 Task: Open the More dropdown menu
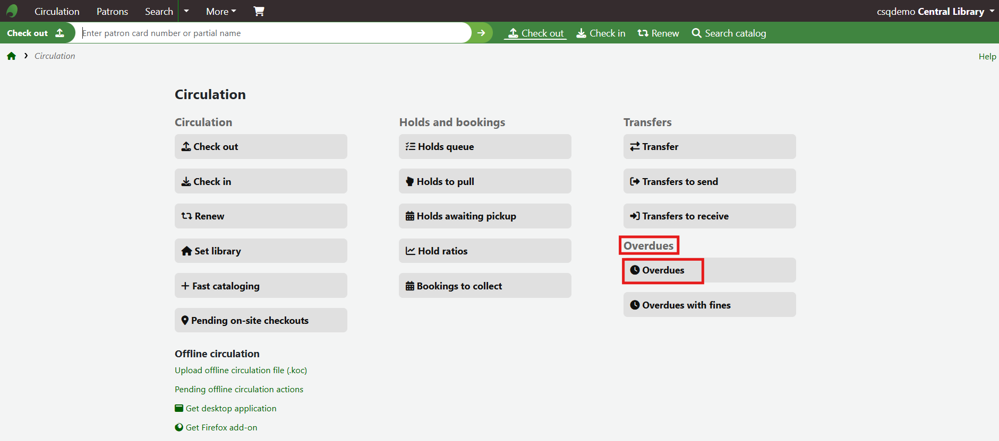[x=221, y=11]
